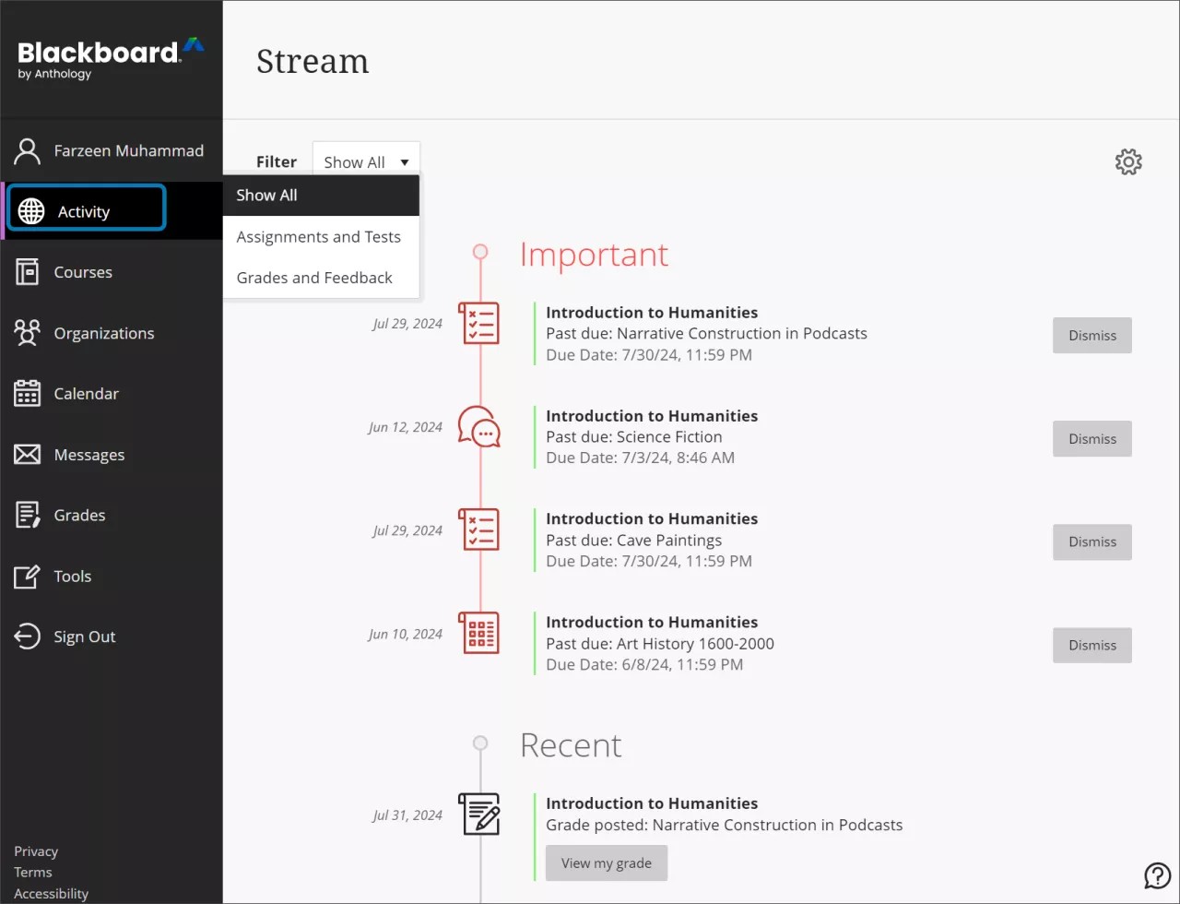The image size is (1180, 904).
Task: Click the Recent timeline marker circle
Action: (x=479, y=743)
